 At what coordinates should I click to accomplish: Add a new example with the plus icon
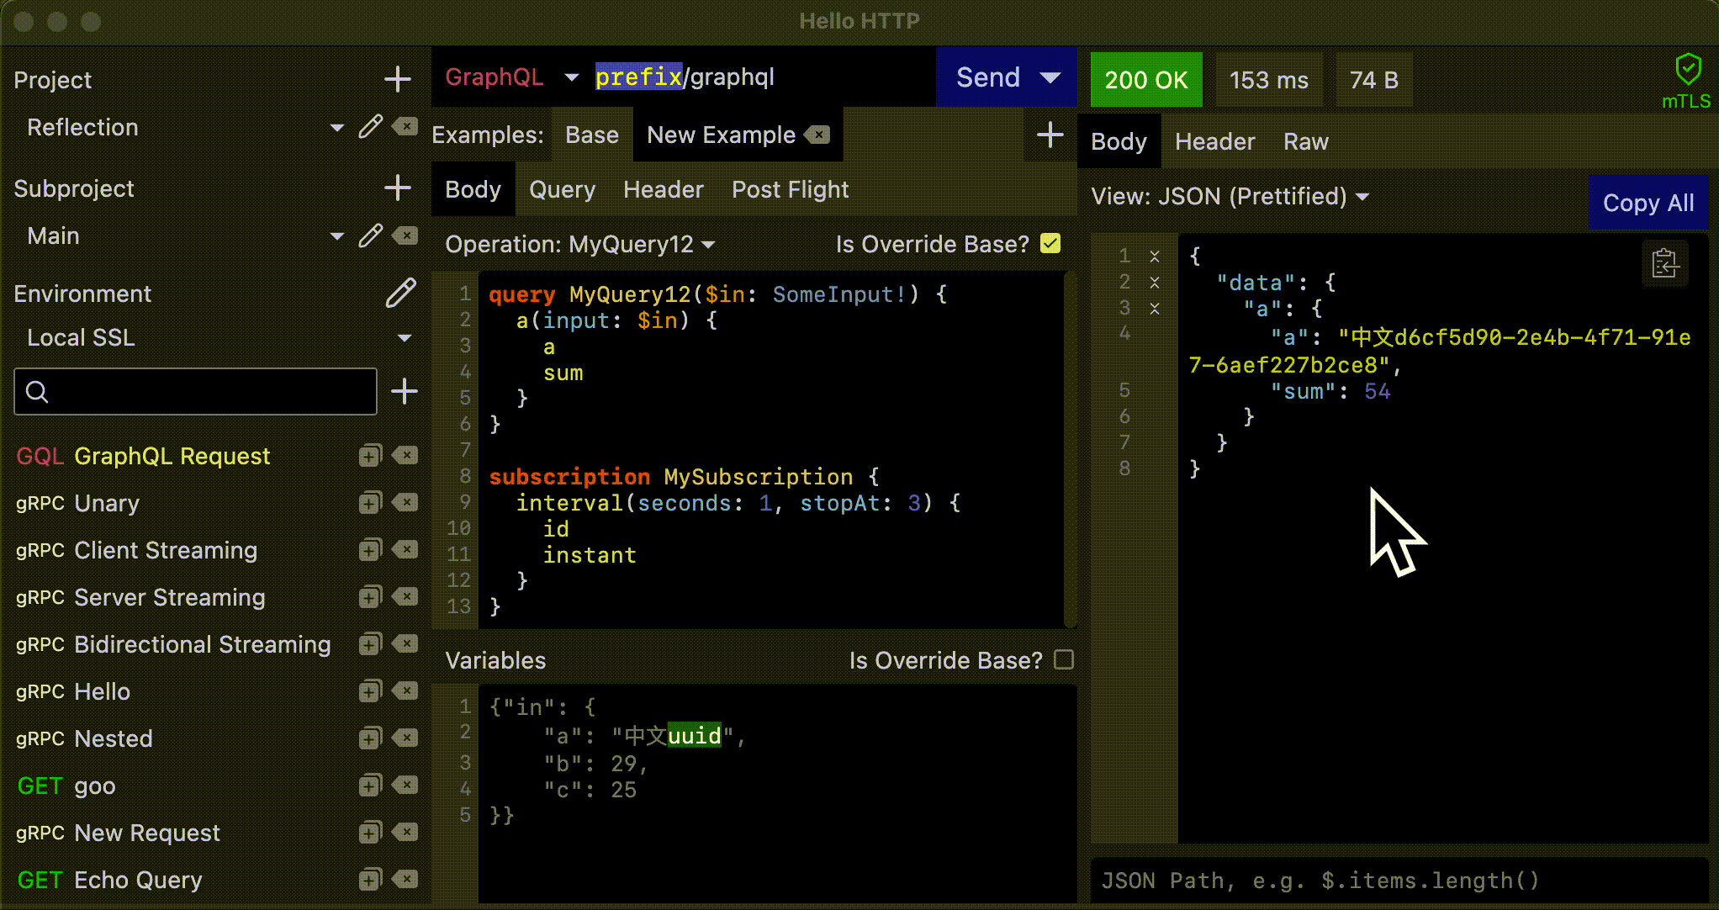point(1050,135)
